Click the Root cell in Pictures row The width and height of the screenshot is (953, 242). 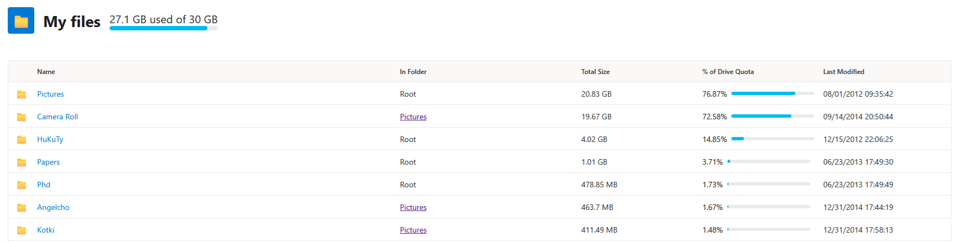point(408,94)
